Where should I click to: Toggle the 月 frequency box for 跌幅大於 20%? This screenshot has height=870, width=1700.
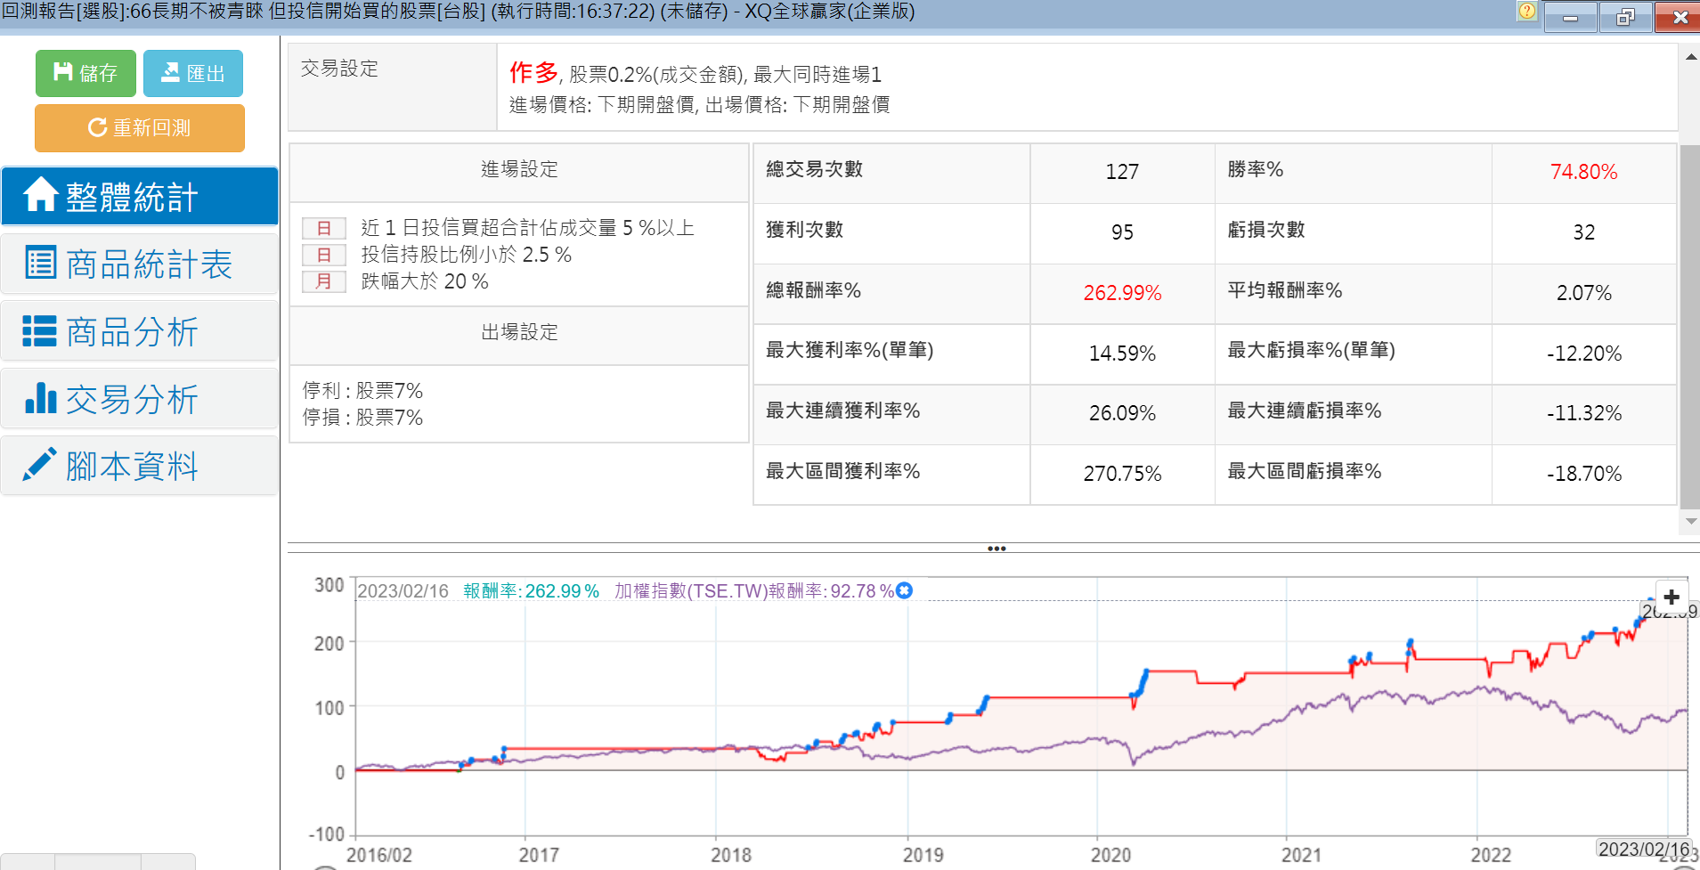323,281
